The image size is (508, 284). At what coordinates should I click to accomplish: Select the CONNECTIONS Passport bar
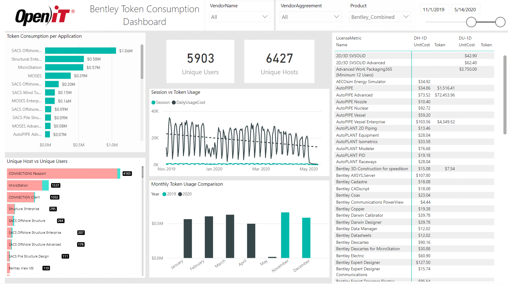[x=64, y=174]
